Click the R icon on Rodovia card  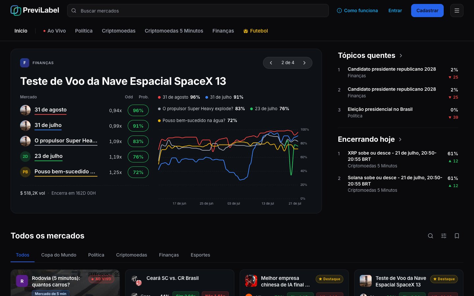[22, 281]
